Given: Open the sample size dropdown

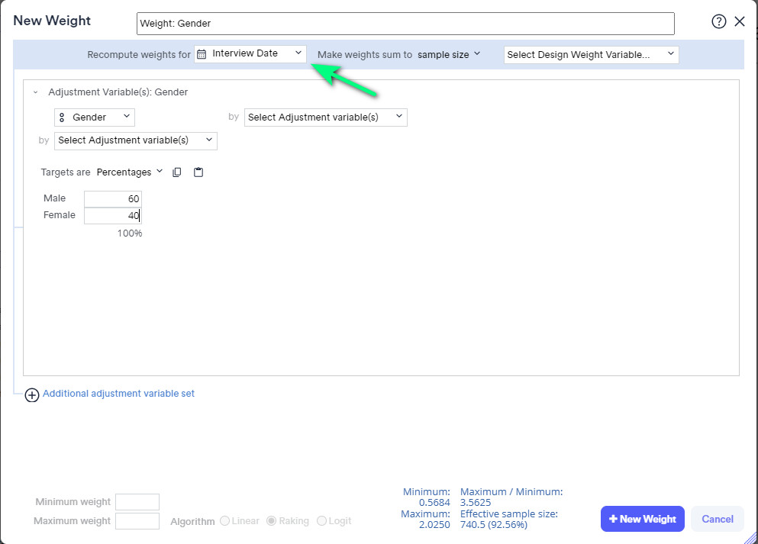Looking at the screenshot, I should tap(449, 55).
